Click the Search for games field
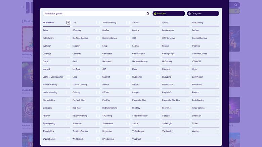Viewport: 262px width, 147px height. click(x=94, y=14)
